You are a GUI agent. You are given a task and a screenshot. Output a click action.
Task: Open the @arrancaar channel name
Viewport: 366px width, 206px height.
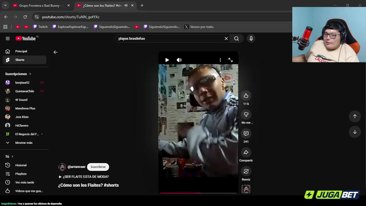(x=76, y=167)
